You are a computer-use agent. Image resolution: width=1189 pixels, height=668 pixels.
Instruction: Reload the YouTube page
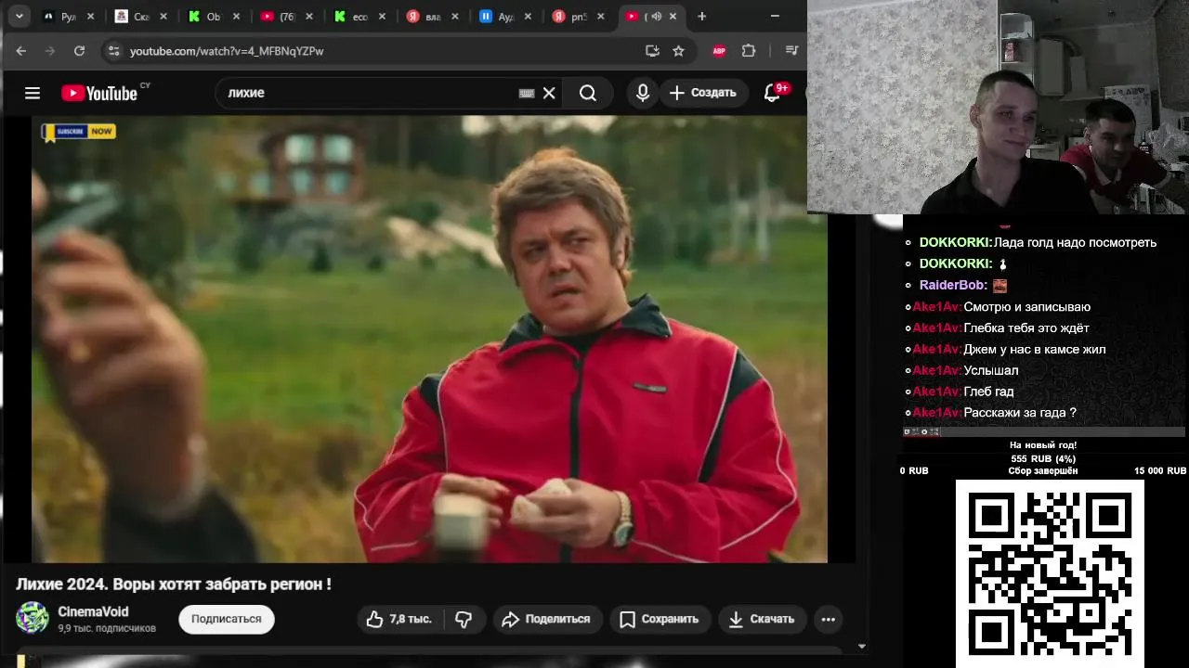[x=79, y=51]
